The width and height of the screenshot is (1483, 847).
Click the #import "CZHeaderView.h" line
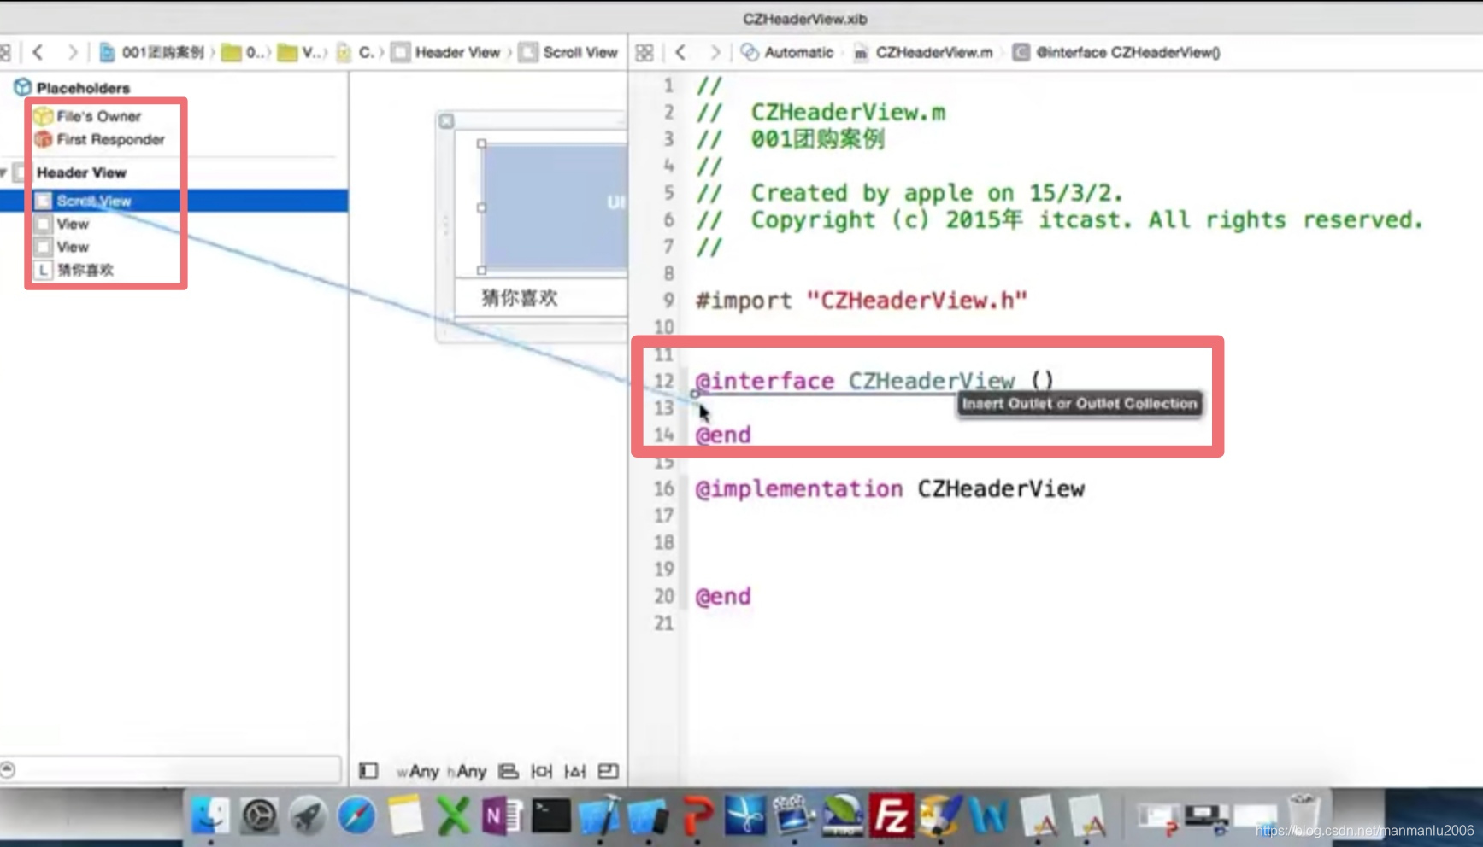pos(862,301)
